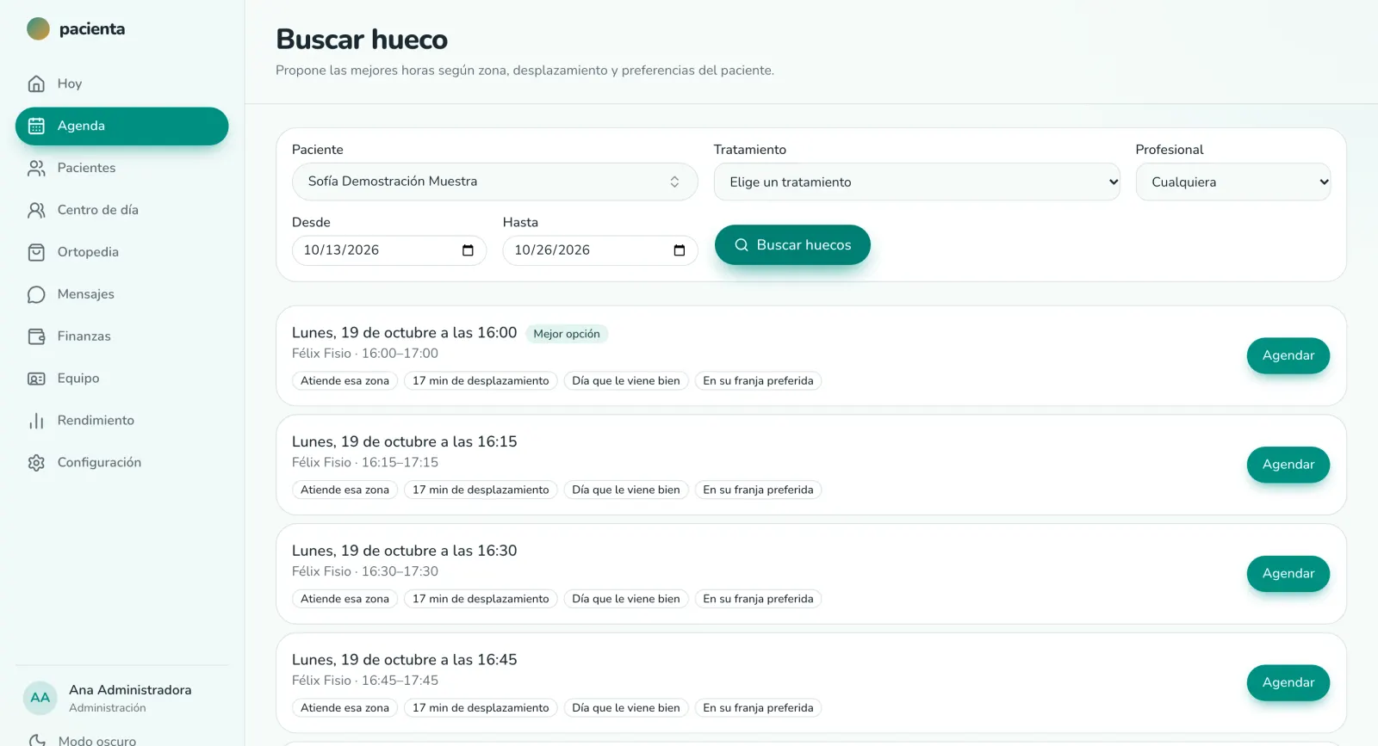This screenshot has height=746, width=1378.
Task: Expand the Tratamiento dropdown
Action: pos(916,182)
